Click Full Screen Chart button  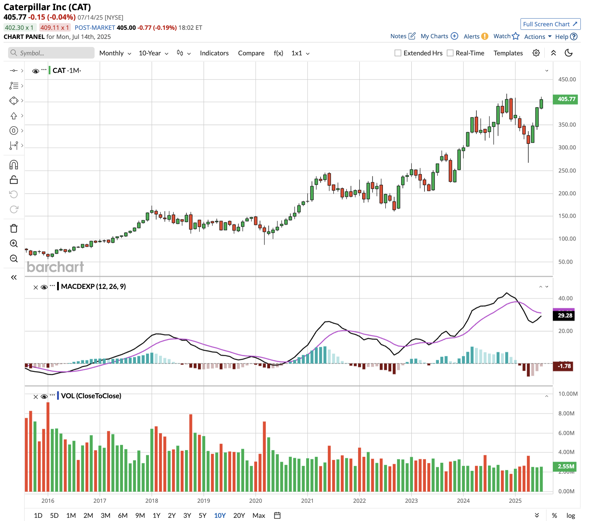click(550, 24)
